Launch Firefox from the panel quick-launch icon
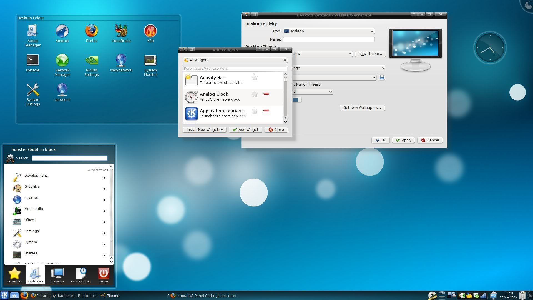The image size is (533, 300). [x=24, y=295]
